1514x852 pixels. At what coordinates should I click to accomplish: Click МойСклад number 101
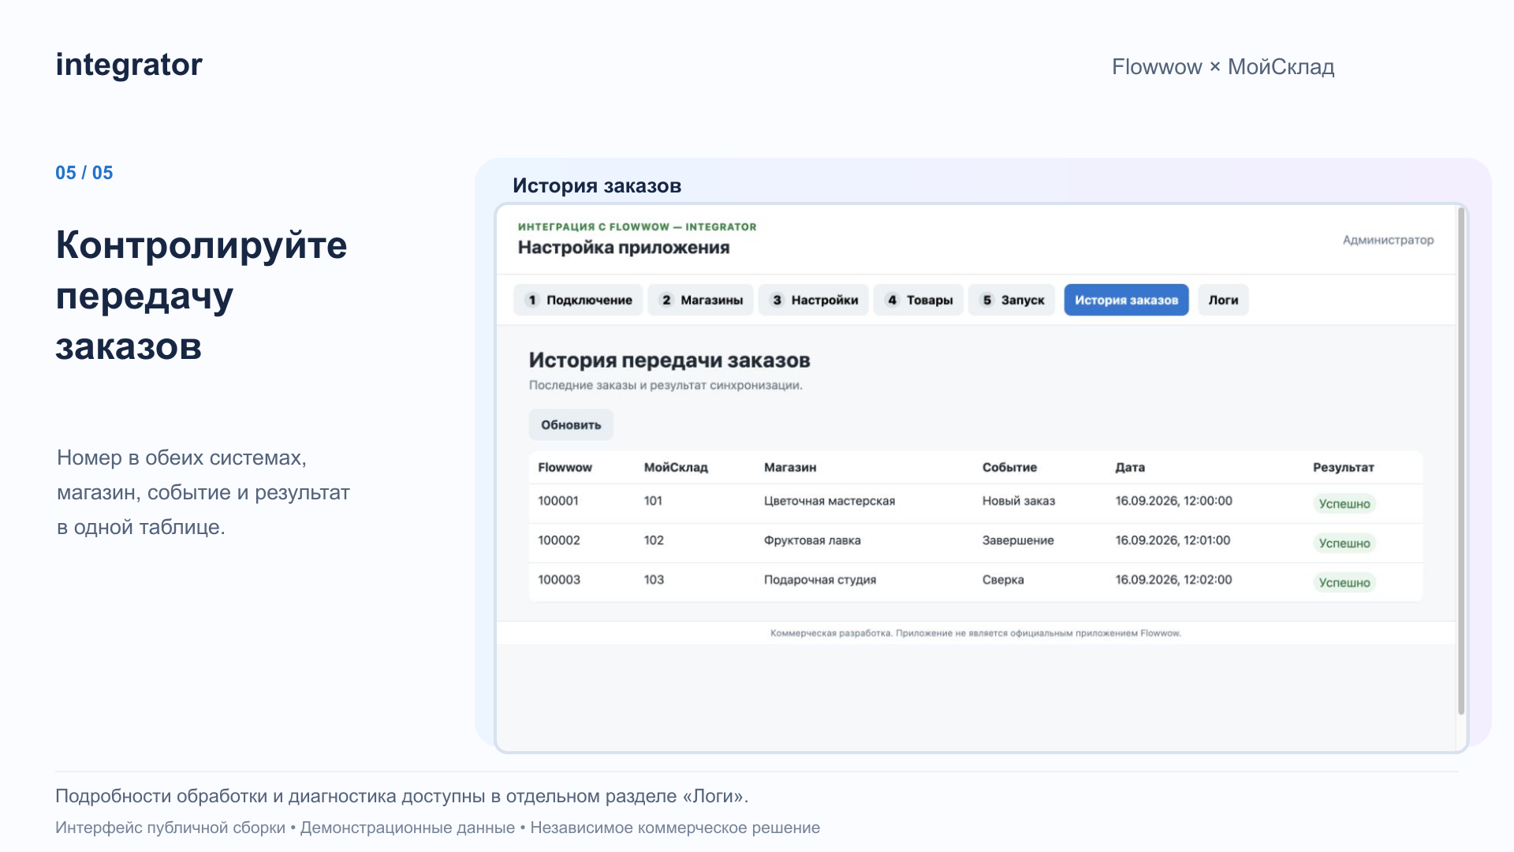pyautogui.click(x=653, y=501)
